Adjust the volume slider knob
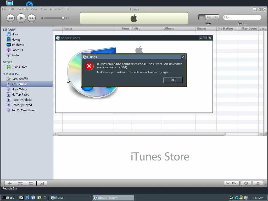 coord(63,18)
